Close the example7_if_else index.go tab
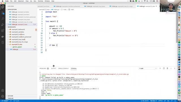The height and width of the screenshot is (102, 181). point(156,6)
